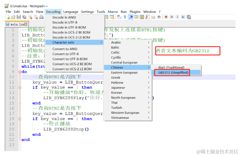This screenshot has height=156, width=240.
Task: Open the Edit menu
Action: coord(17,12)
